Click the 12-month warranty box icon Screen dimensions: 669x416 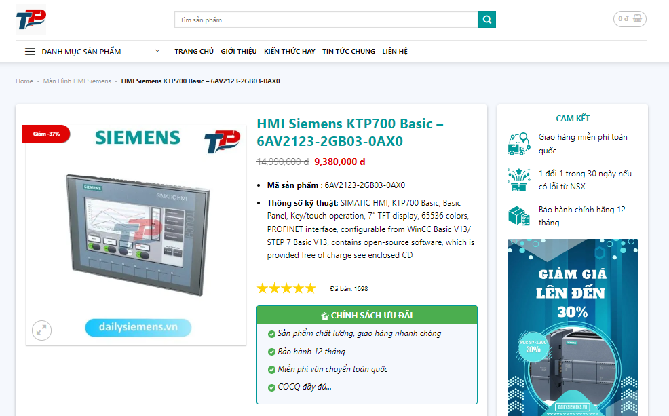[519, 216]
